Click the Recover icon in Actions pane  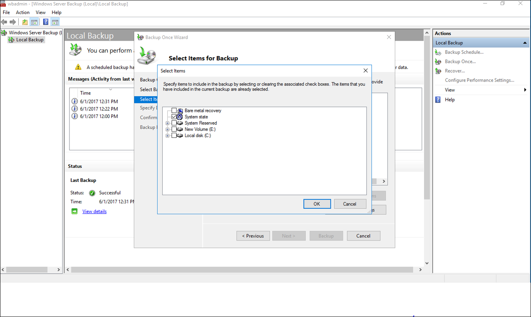(439, 71)
